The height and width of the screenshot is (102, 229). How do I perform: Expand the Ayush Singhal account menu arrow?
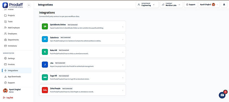(x=217, y=5)
